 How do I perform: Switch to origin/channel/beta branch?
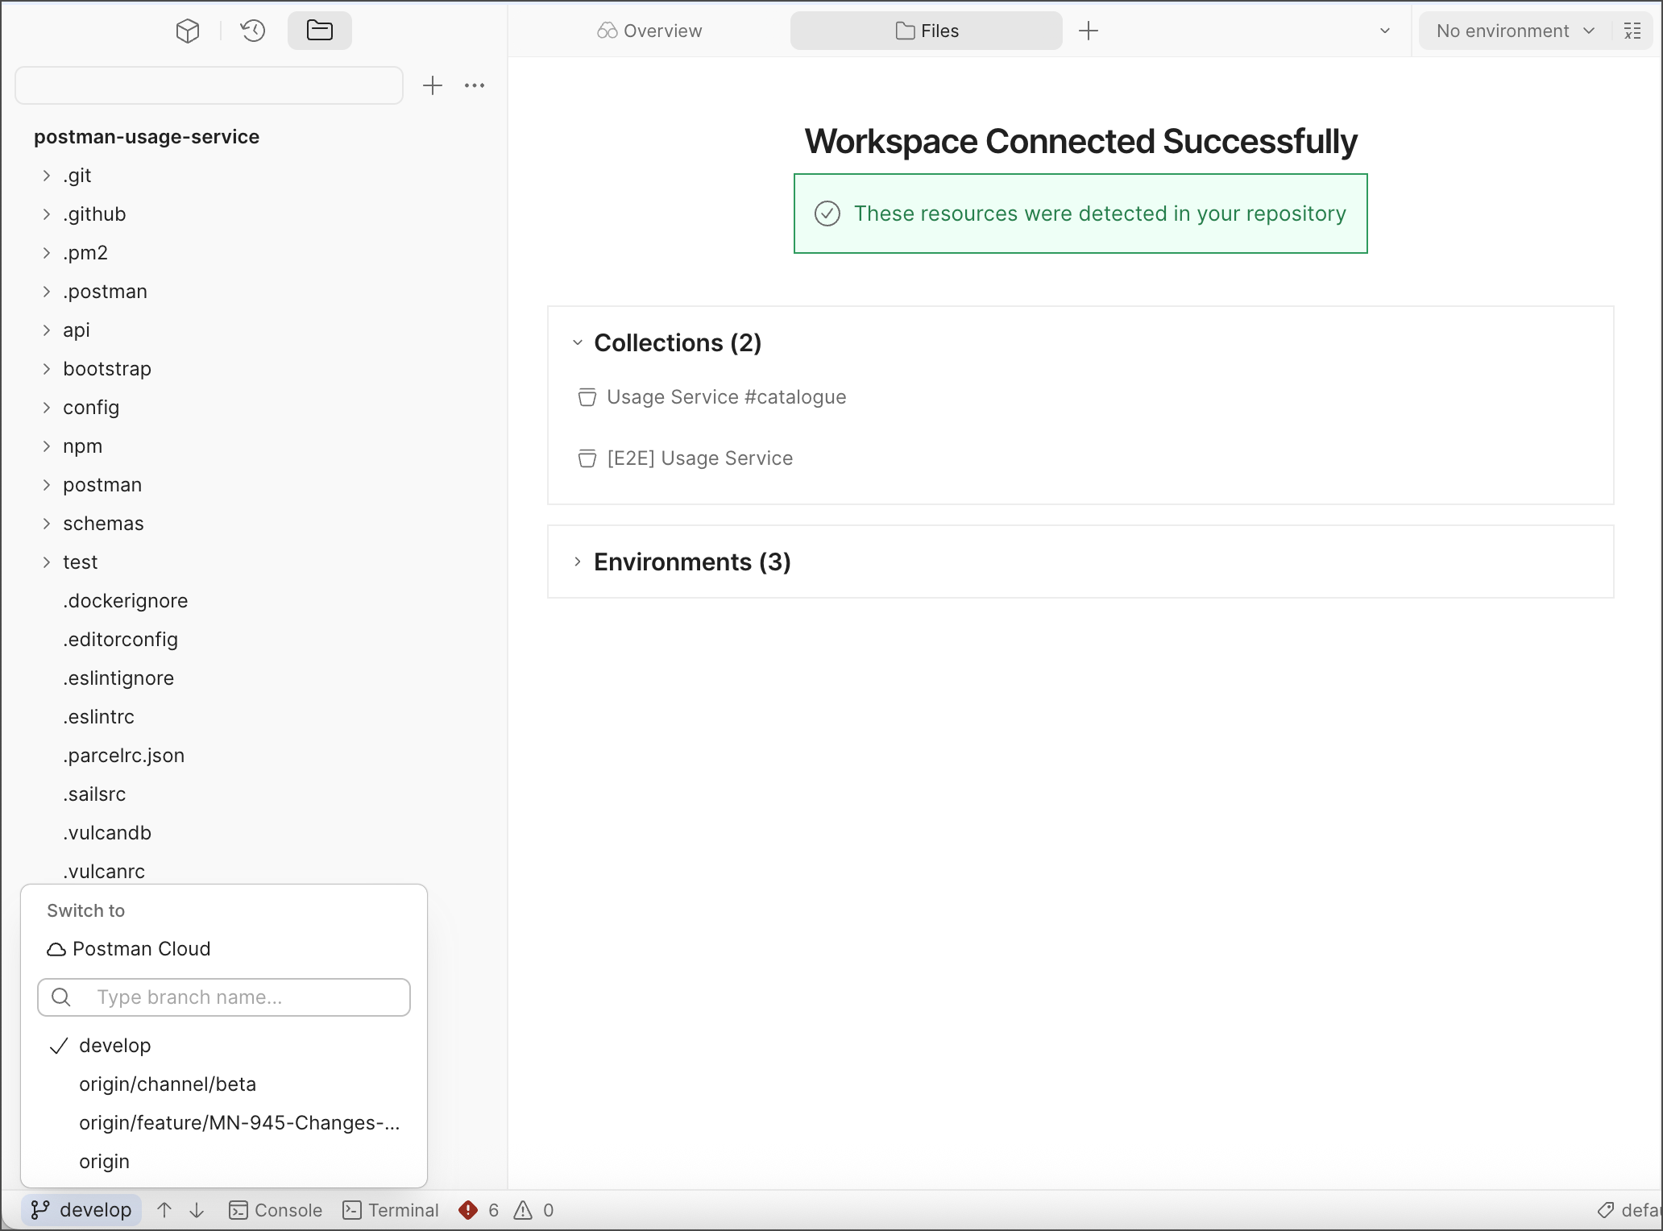(168, 1084)
